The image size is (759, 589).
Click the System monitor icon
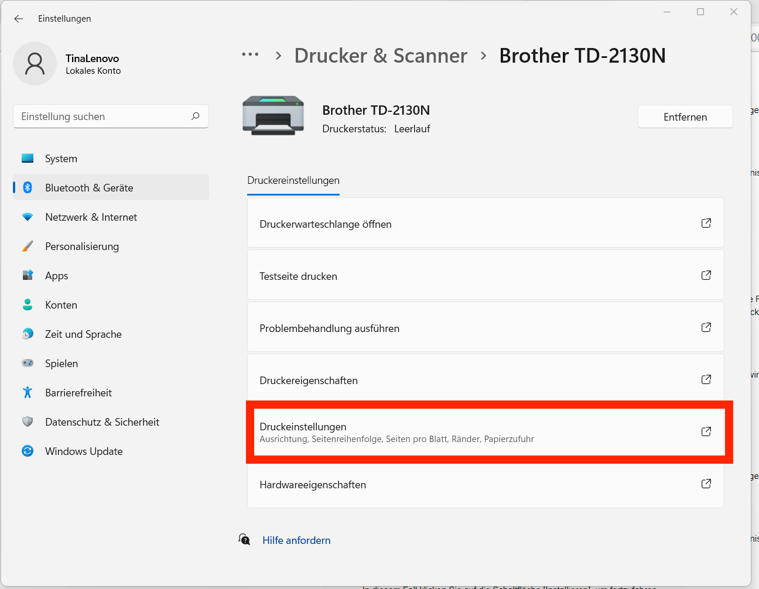pos(28,158)
